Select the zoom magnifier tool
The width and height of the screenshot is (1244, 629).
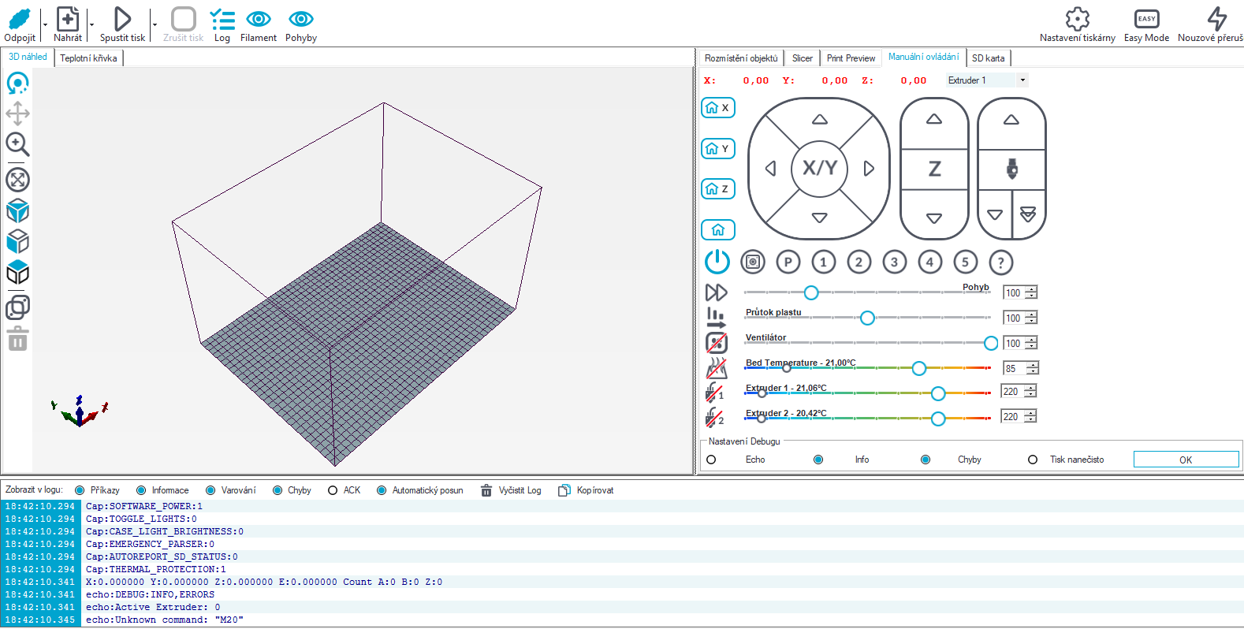tap(17, 144)
